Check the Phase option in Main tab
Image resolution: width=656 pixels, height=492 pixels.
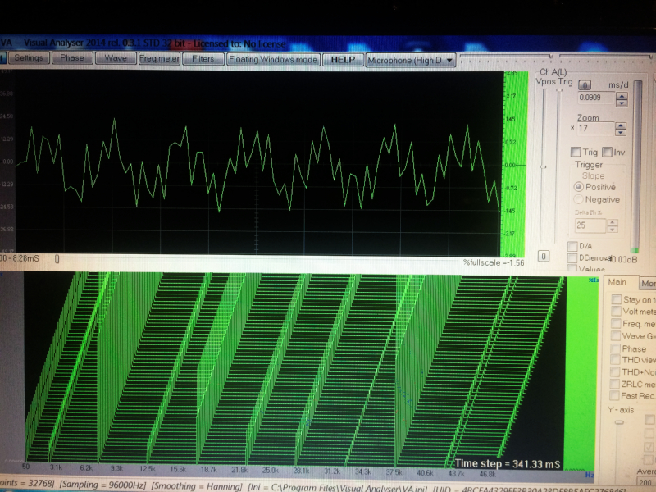(616, 348)
